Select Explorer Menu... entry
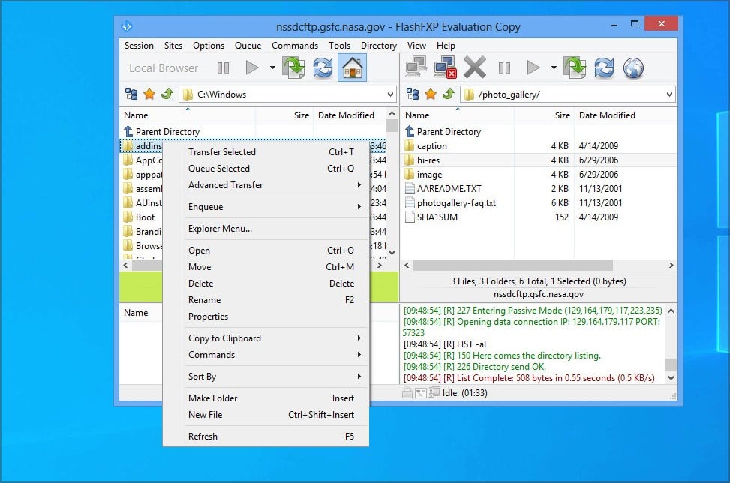Screen dimensions: 730x483 [266, 229]
